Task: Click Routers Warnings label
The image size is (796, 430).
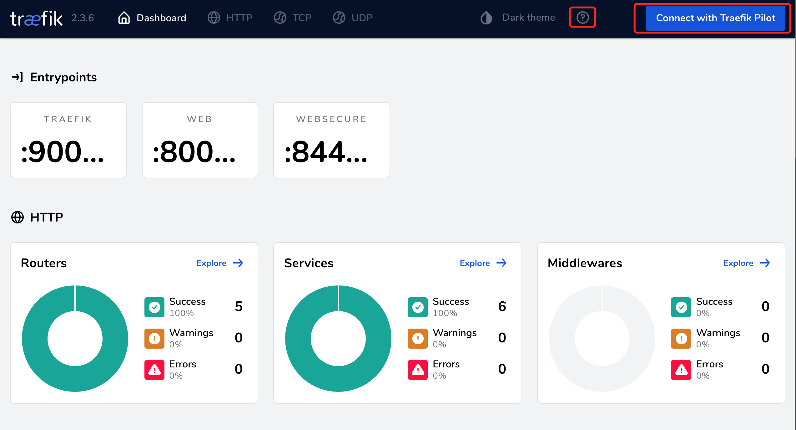Action: 191,333
